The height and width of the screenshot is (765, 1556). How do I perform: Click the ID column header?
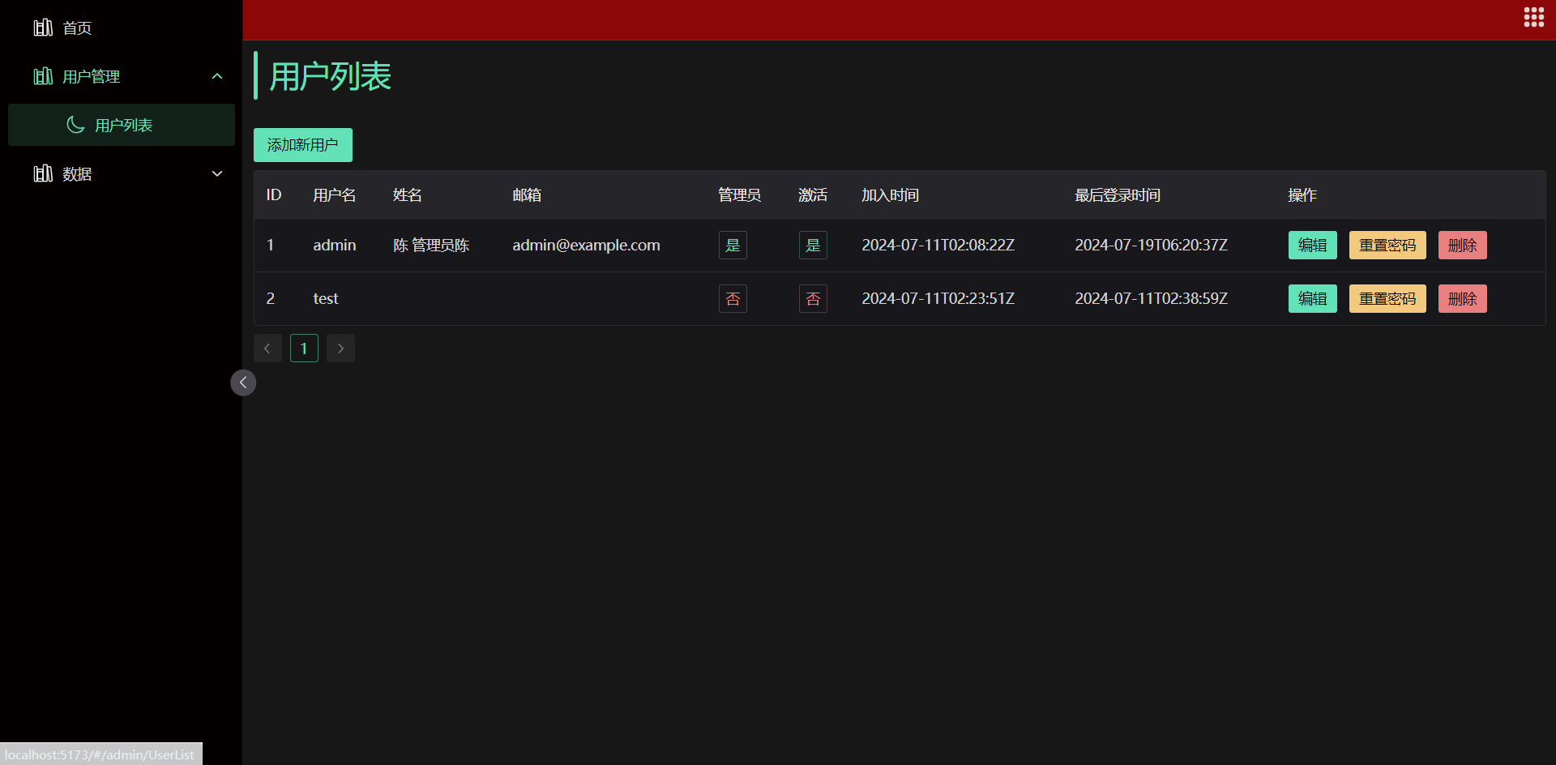pyautogui.click(x=274, y=194)
